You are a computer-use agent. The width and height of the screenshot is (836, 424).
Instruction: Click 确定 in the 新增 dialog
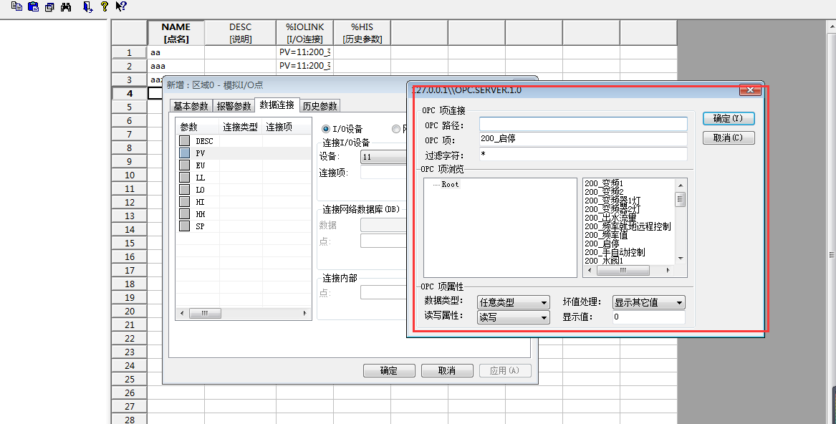389,371
